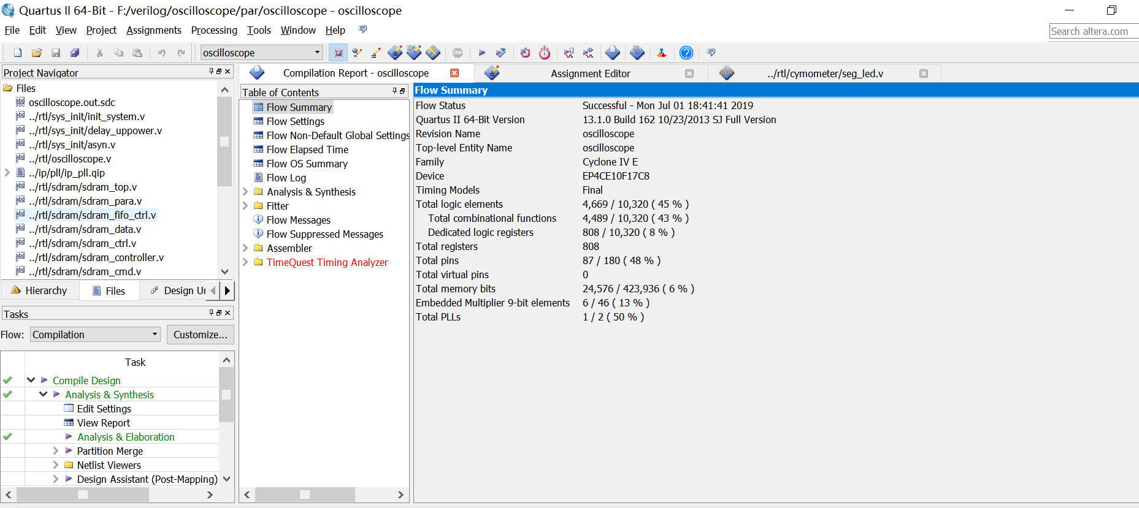Viewport: 1139px width, 508px height.
Task: Click the Paste clipboard icon
Action: pos(137,53)
